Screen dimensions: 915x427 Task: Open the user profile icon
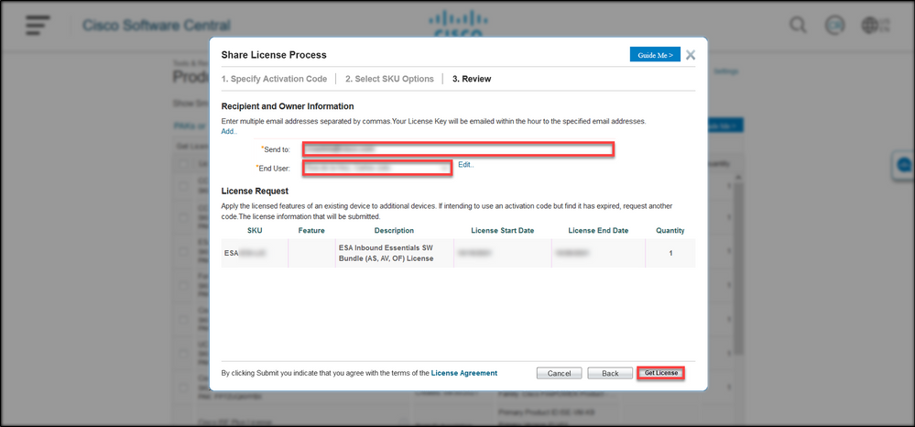[834, 25]
